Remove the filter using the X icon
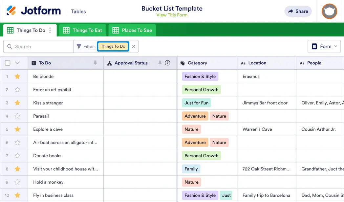 coord(134,46)
